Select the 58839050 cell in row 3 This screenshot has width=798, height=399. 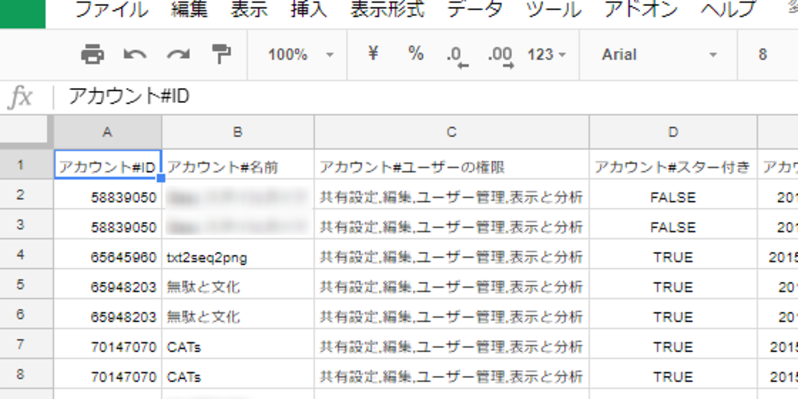(108, 225)
